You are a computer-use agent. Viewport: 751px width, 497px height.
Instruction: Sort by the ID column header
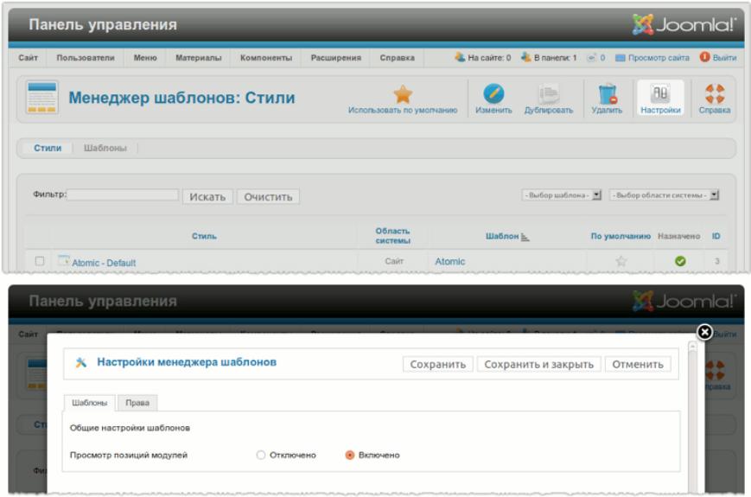(x=716, y=236)
